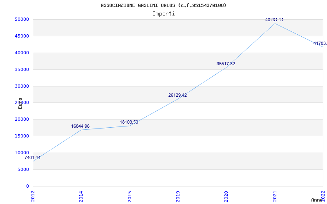Click the 10000 y-axis tick label
Screen dimensions: 327x204
(21, 153)
